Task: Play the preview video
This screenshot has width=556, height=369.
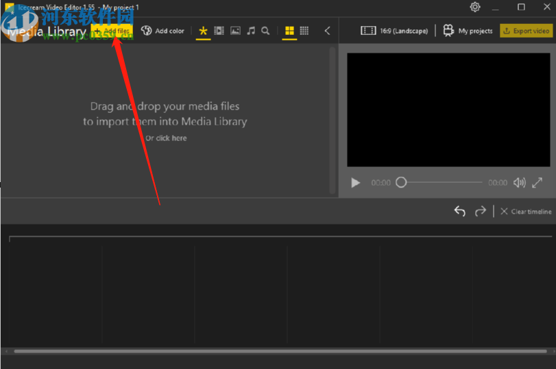Action: click(x=355, y=183)
